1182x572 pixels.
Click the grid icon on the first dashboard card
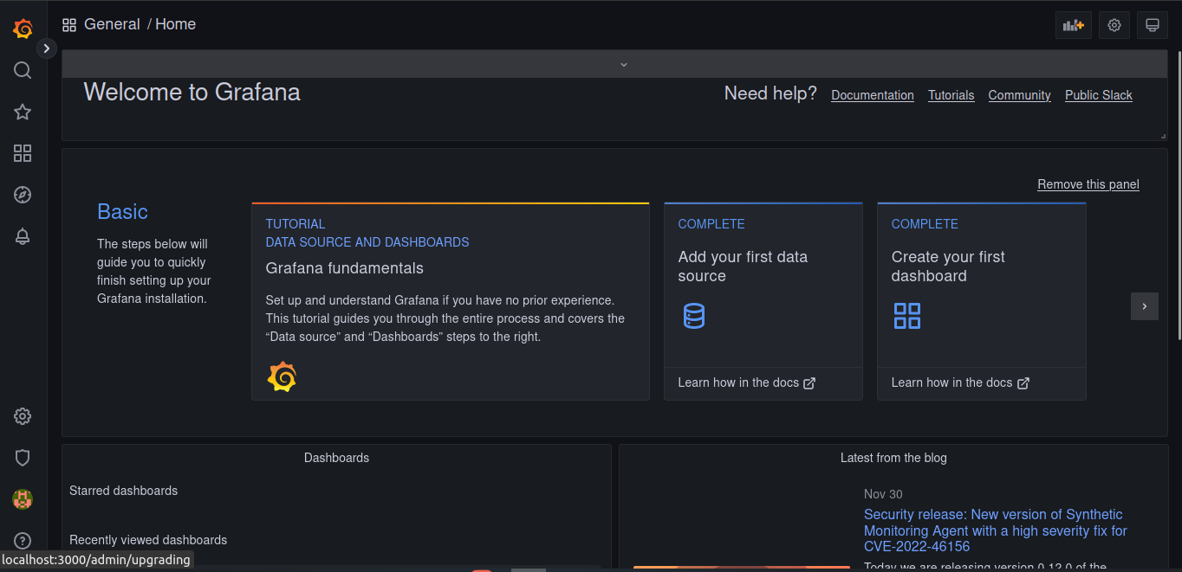907,316
